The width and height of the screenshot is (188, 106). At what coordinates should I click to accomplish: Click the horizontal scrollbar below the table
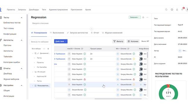click(x=118, y=99)
